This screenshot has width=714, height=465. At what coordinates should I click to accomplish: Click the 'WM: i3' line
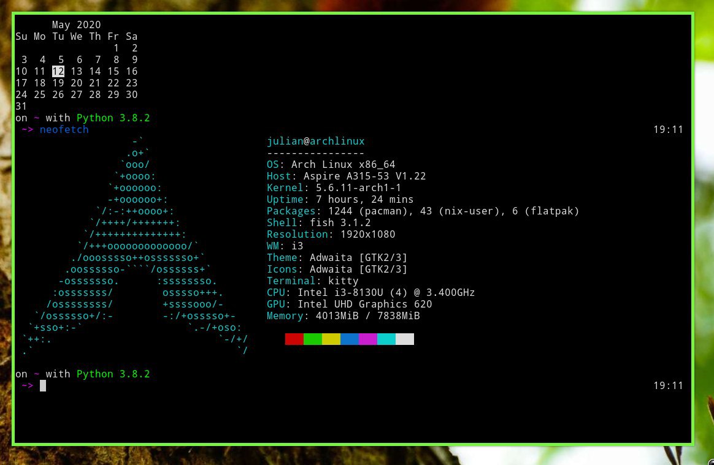click(x=285, y=246)
